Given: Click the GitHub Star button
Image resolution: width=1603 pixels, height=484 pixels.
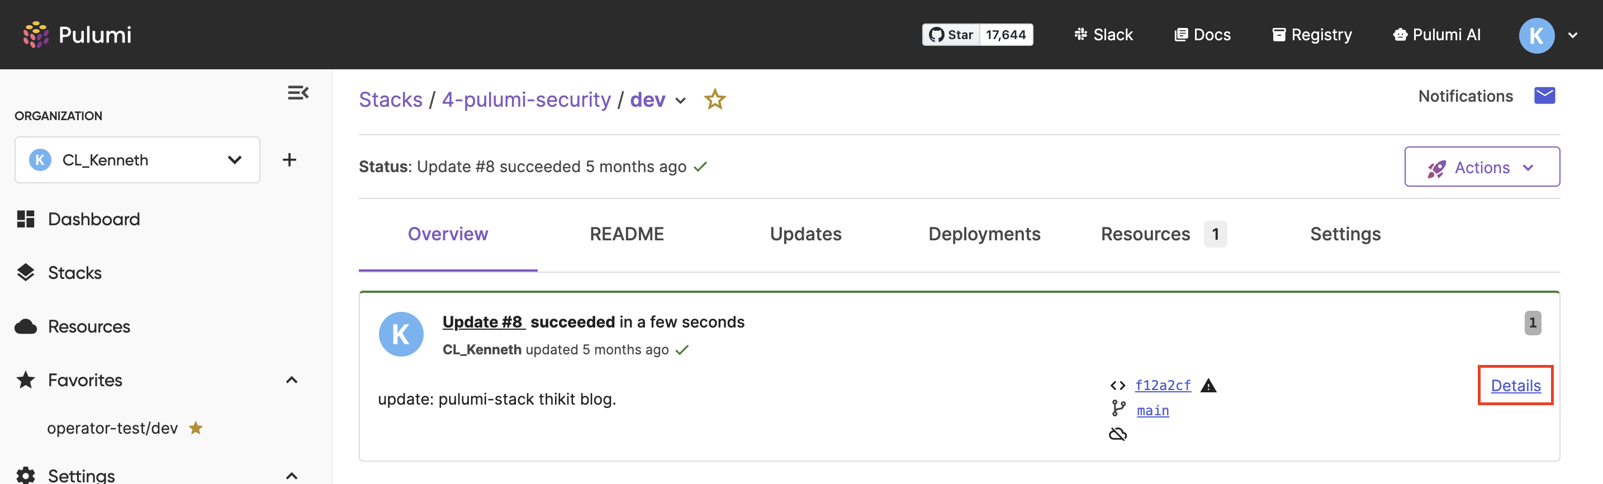Looking at the screenshot, I should pyautogui.click(x=951, y=35).
